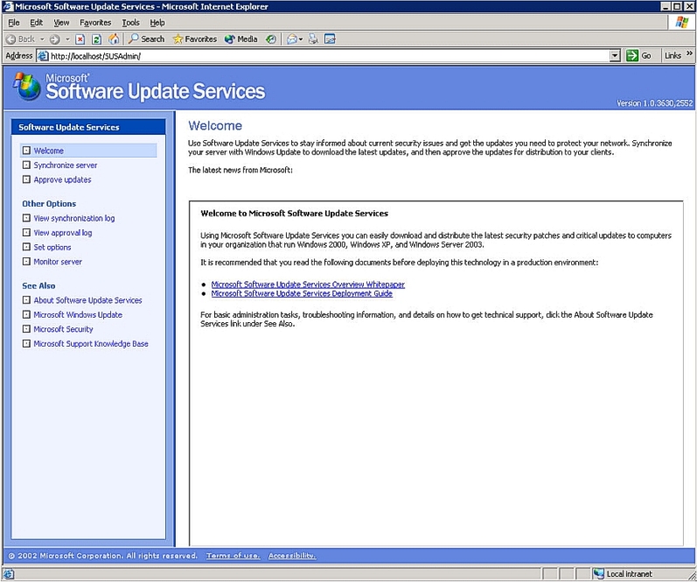Open the Deployment Guide link
Viewport: 697px width, 583px height.
pyautogui.click(x=302, y=293)
